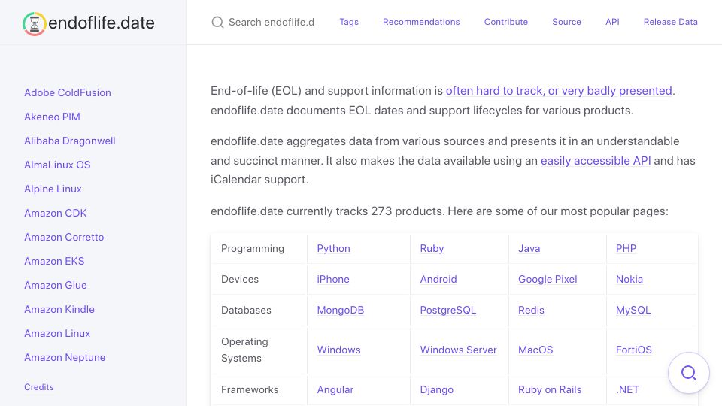The image size is (722, 406).
Task: Open the Windows Server page
Action: (458, 350)
